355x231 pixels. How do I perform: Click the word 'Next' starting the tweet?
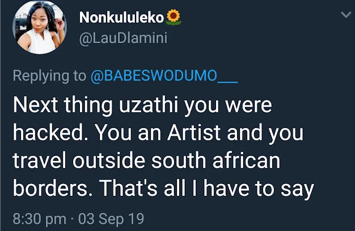35,105
